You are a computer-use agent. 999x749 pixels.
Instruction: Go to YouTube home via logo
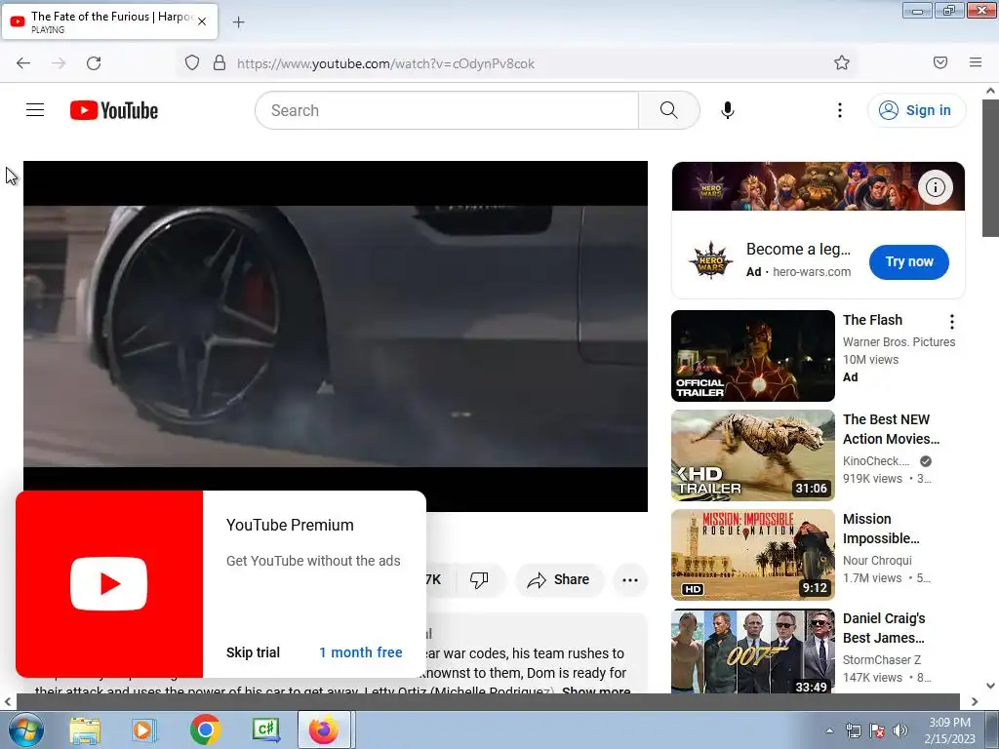point(114,110)
